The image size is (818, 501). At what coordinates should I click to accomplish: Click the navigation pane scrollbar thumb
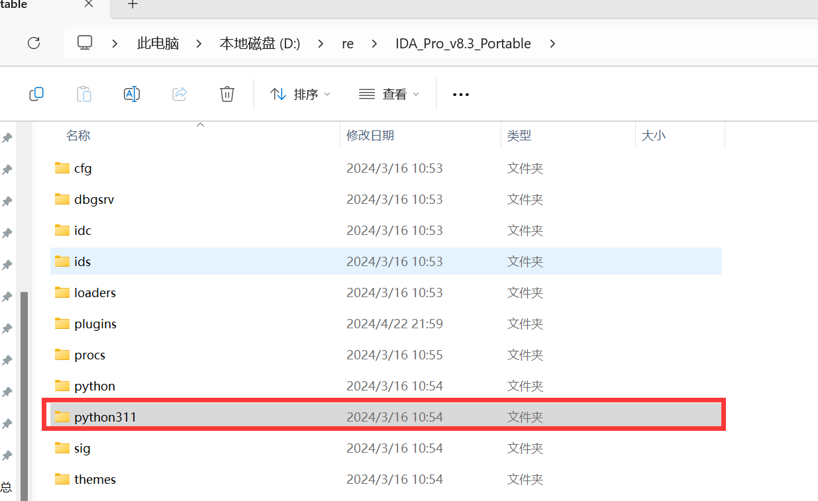coord(25,396)
